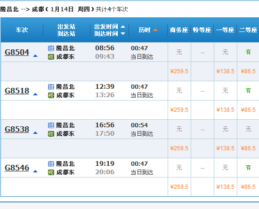Click the 00:54 duration for G8538
This screenshot has height=209, width=259.
139,125
